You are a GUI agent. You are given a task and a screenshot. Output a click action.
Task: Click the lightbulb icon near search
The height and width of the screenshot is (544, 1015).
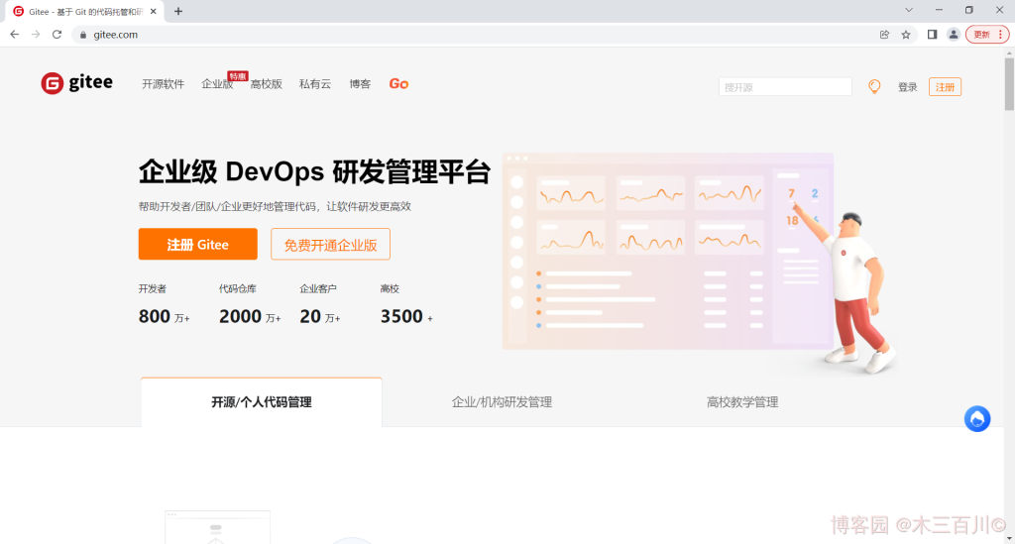point(874,86)
